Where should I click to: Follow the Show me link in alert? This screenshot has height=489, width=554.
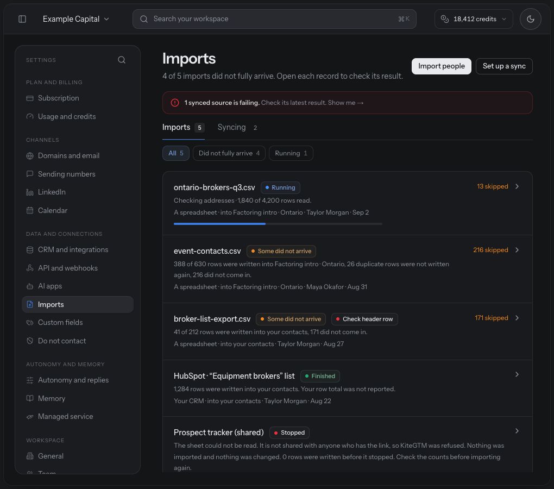tap(345, 103)
